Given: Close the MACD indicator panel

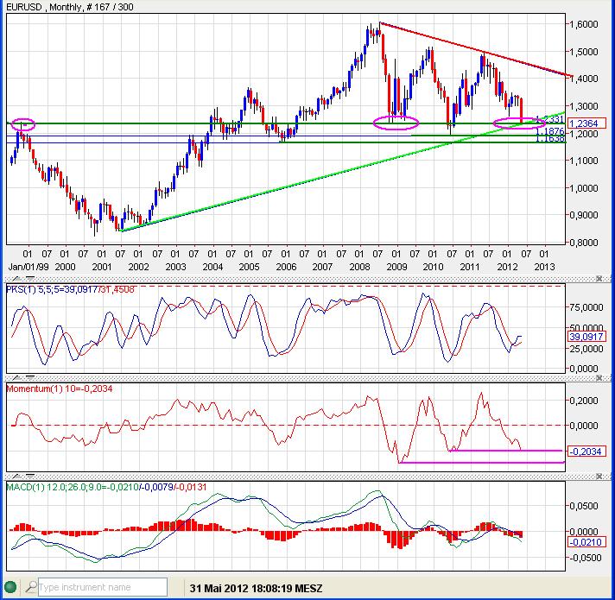Looking at the screenshot, I should 599,477.
